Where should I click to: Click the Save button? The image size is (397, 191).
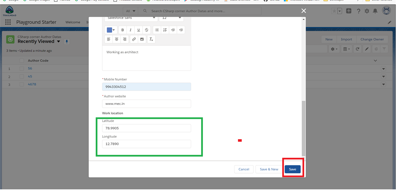point(292,169)
